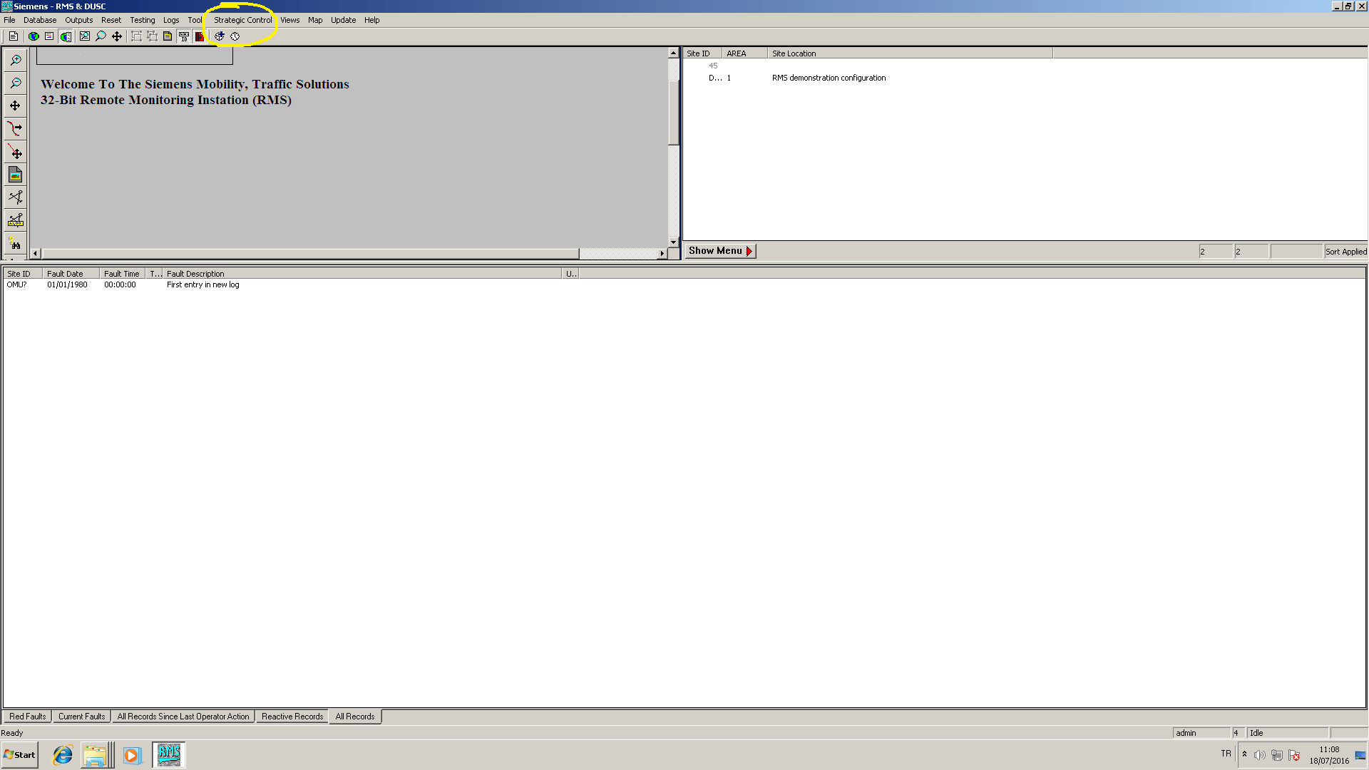The width and height of the screenshot is (1369, 770).
Task: Click the Site ID column header to sort
Action: point(699,53)
